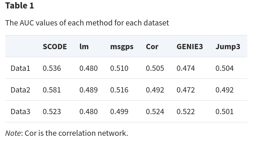
Task: Select the lm column header
Action: click(x=84, y=47)
